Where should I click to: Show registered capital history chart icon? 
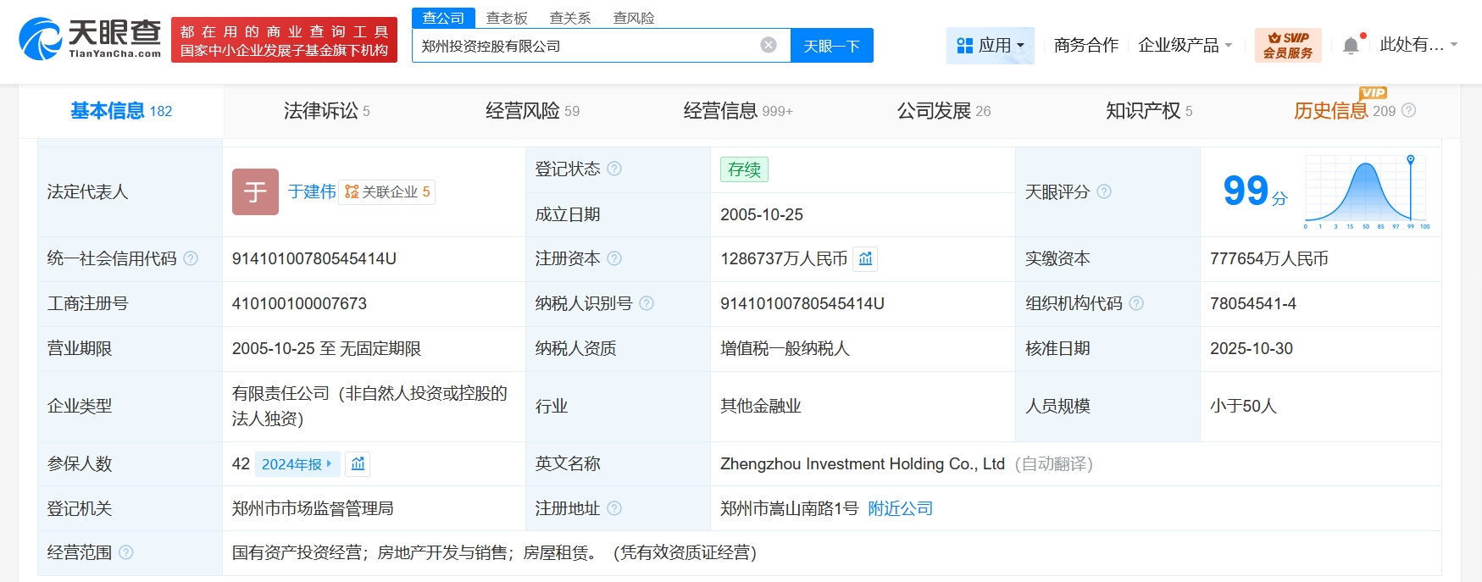865,258
